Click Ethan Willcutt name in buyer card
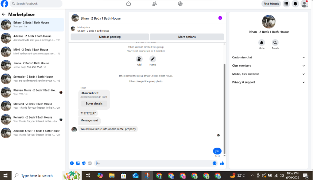 coord(89,93)
